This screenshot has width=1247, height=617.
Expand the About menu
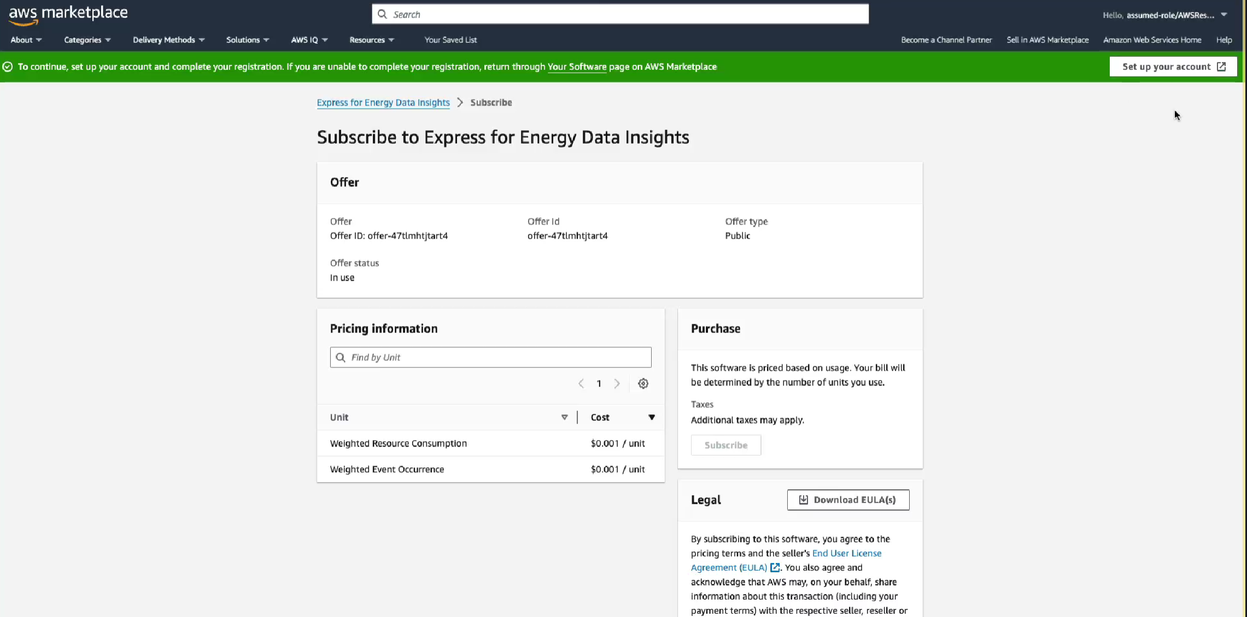pos(26,40)
